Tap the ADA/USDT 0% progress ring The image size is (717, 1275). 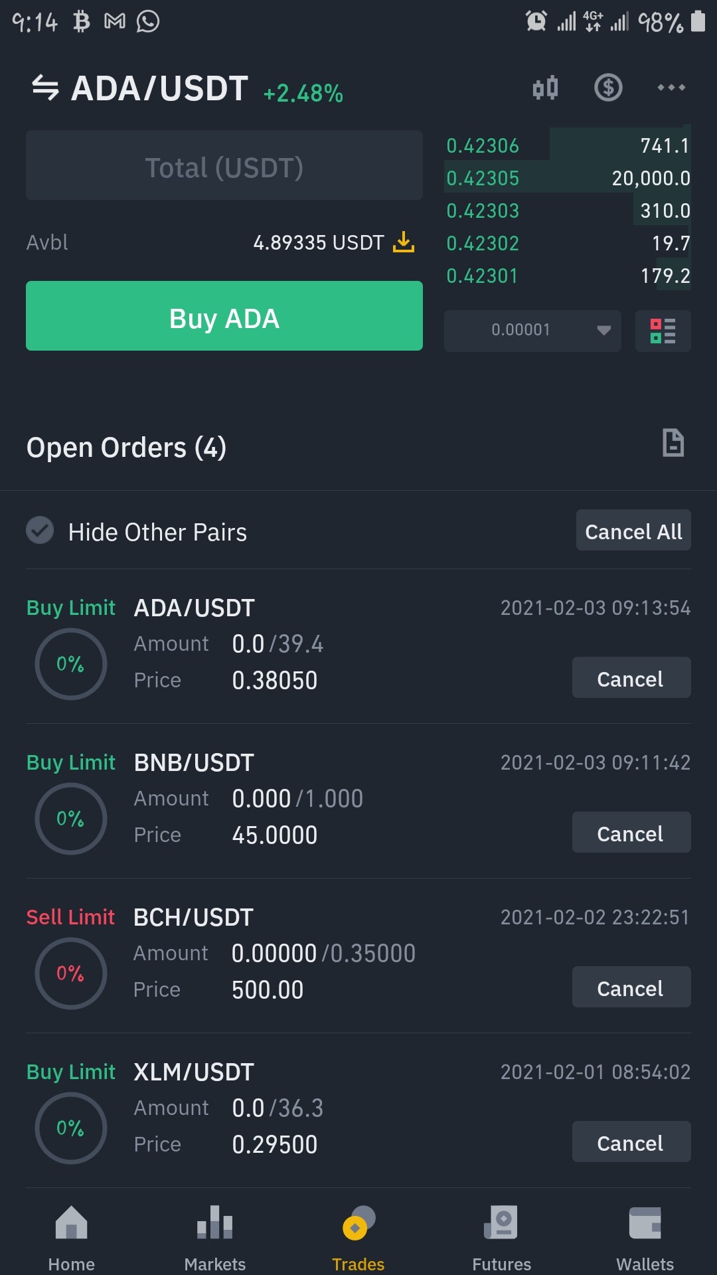(70, 664)
